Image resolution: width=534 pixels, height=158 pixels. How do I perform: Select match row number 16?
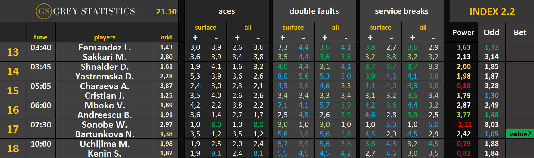13,110
